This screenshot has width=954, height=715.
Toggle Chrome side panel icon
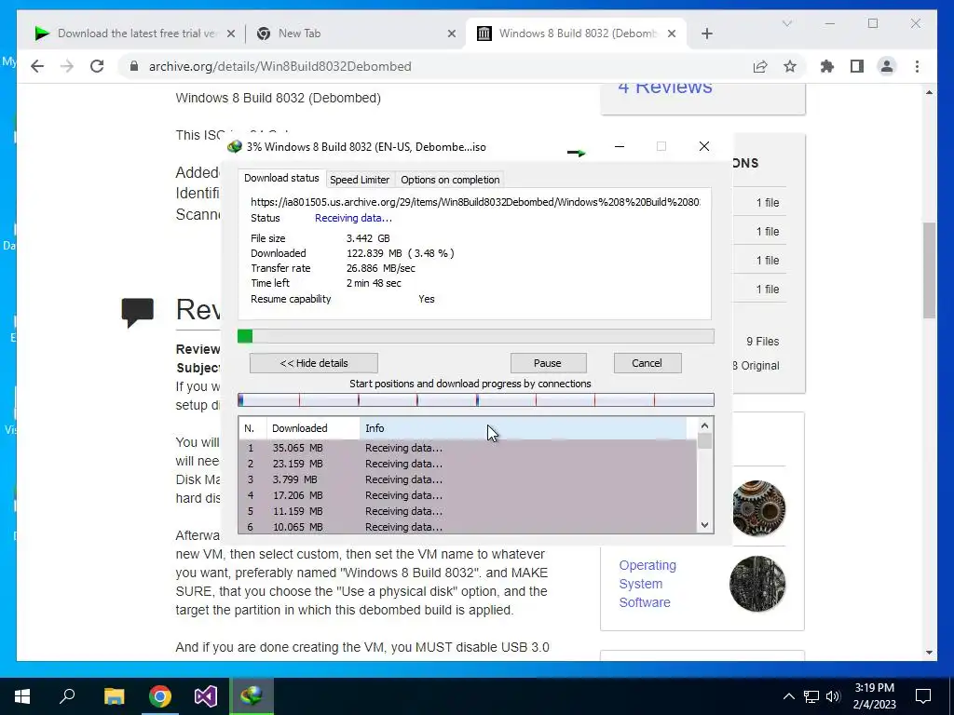pyautogui.click(x=857, y=66)
